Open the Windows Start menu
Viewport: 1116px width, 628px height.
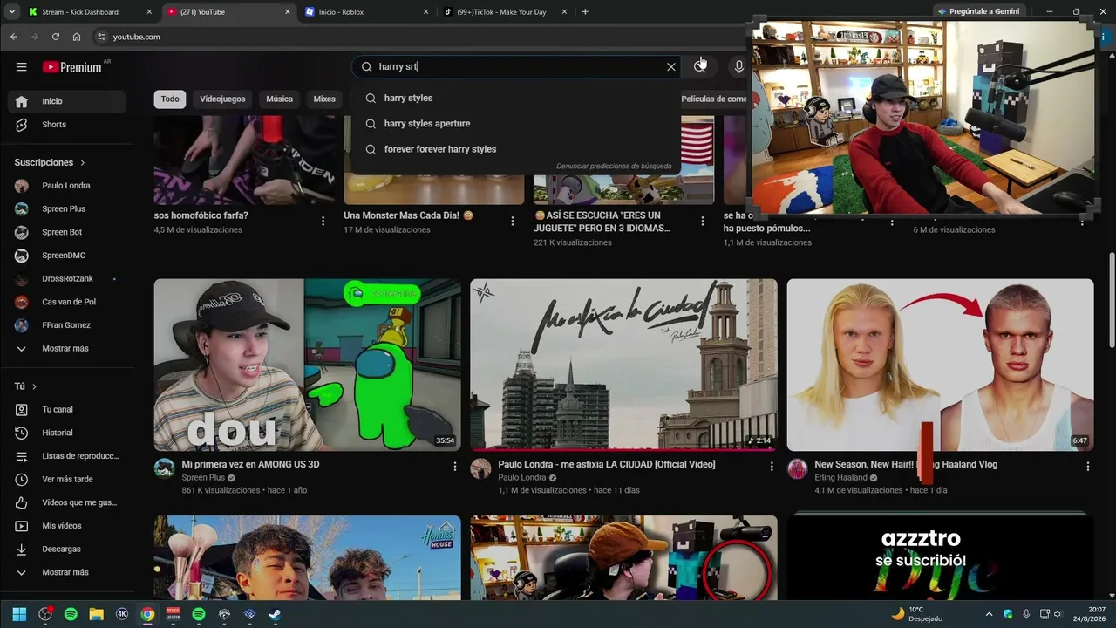point(19,614)
